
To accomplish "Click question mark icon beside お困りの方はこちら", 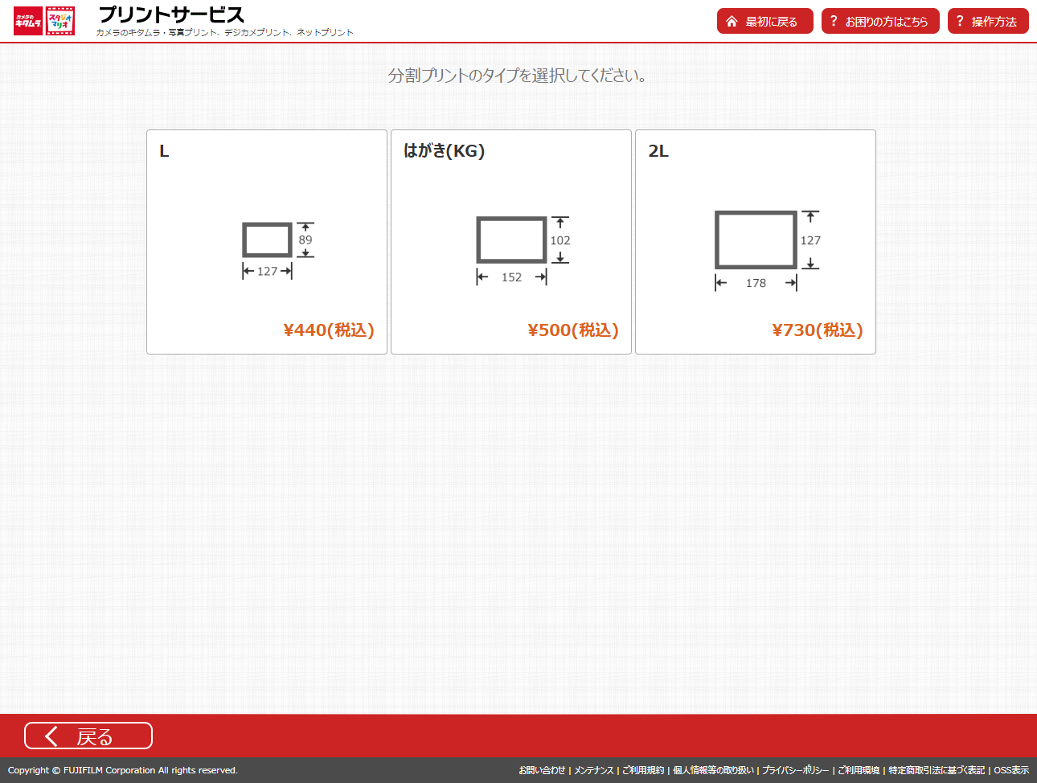I will [x=834, y=22].
